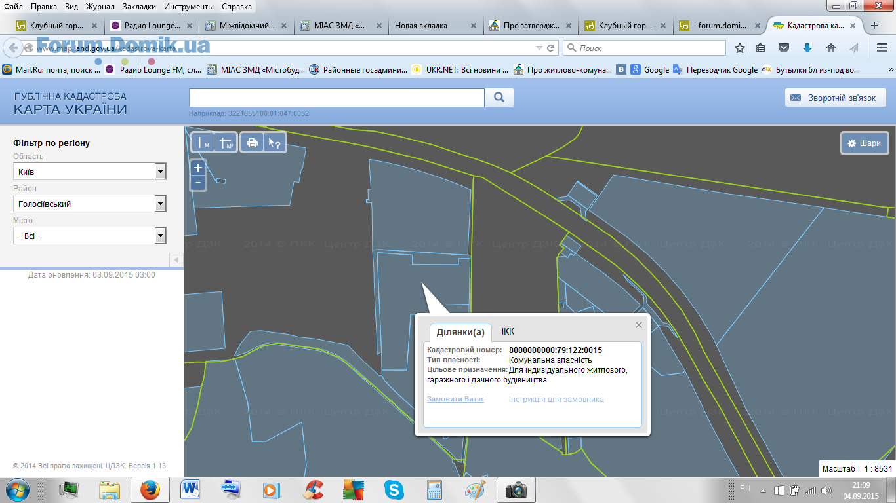Click the print map icon
The height and width of the screenshot is (503, 896).
[253, 143]
